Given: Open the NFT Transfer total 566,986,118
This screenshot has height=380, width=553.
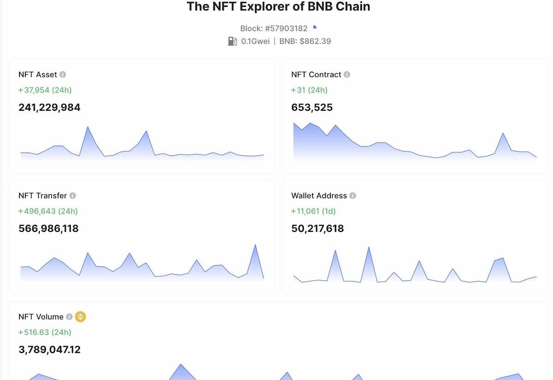Looking at the screenshot, I should point(48,228).
